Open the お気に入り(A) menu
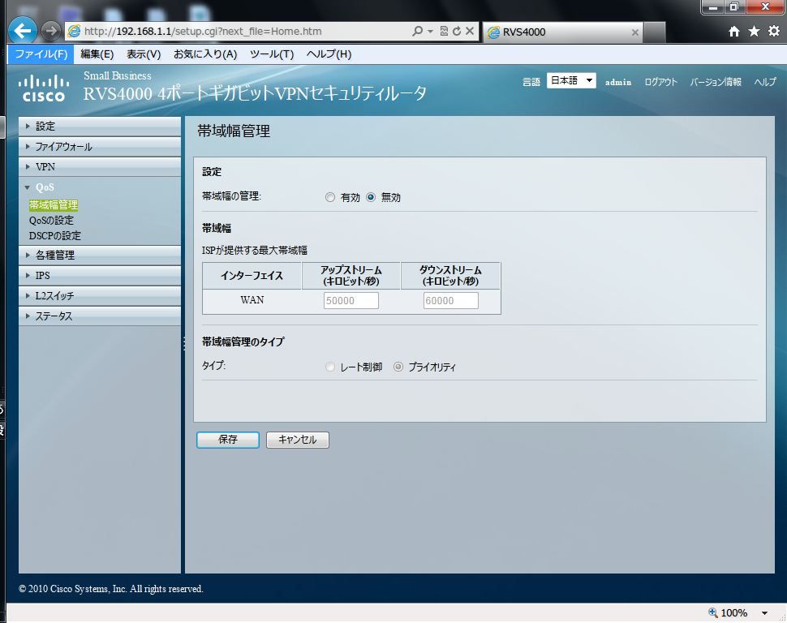 click(x=205, y=54)
